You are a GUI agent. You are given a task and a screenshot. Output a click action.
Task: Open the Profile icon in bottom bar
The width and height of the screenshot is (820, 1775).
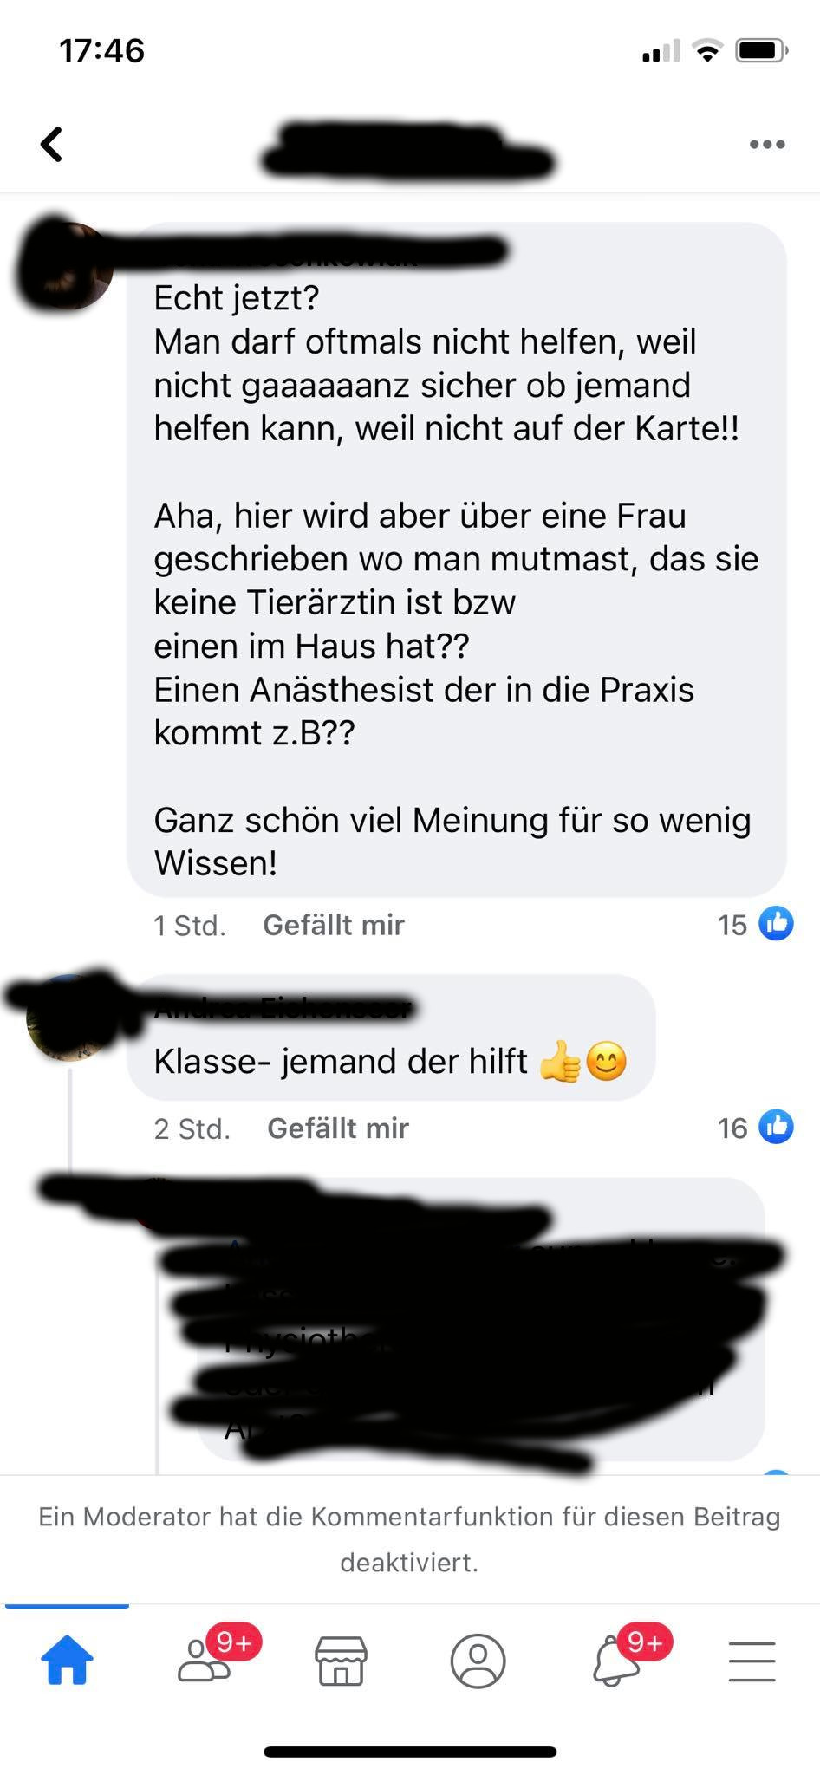478,1661
